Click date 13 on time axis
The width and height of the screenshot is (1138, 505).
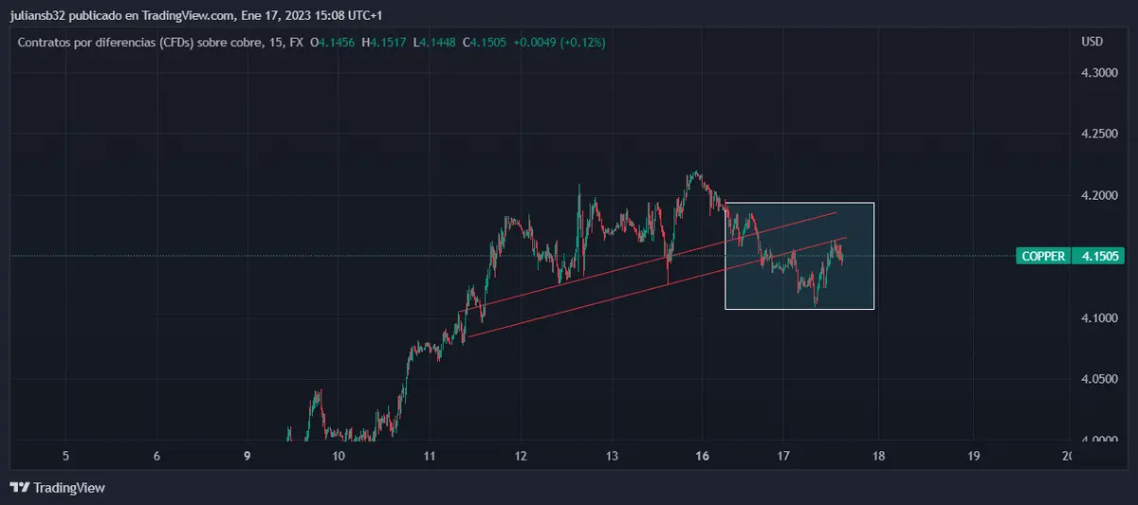coord(612,456)
